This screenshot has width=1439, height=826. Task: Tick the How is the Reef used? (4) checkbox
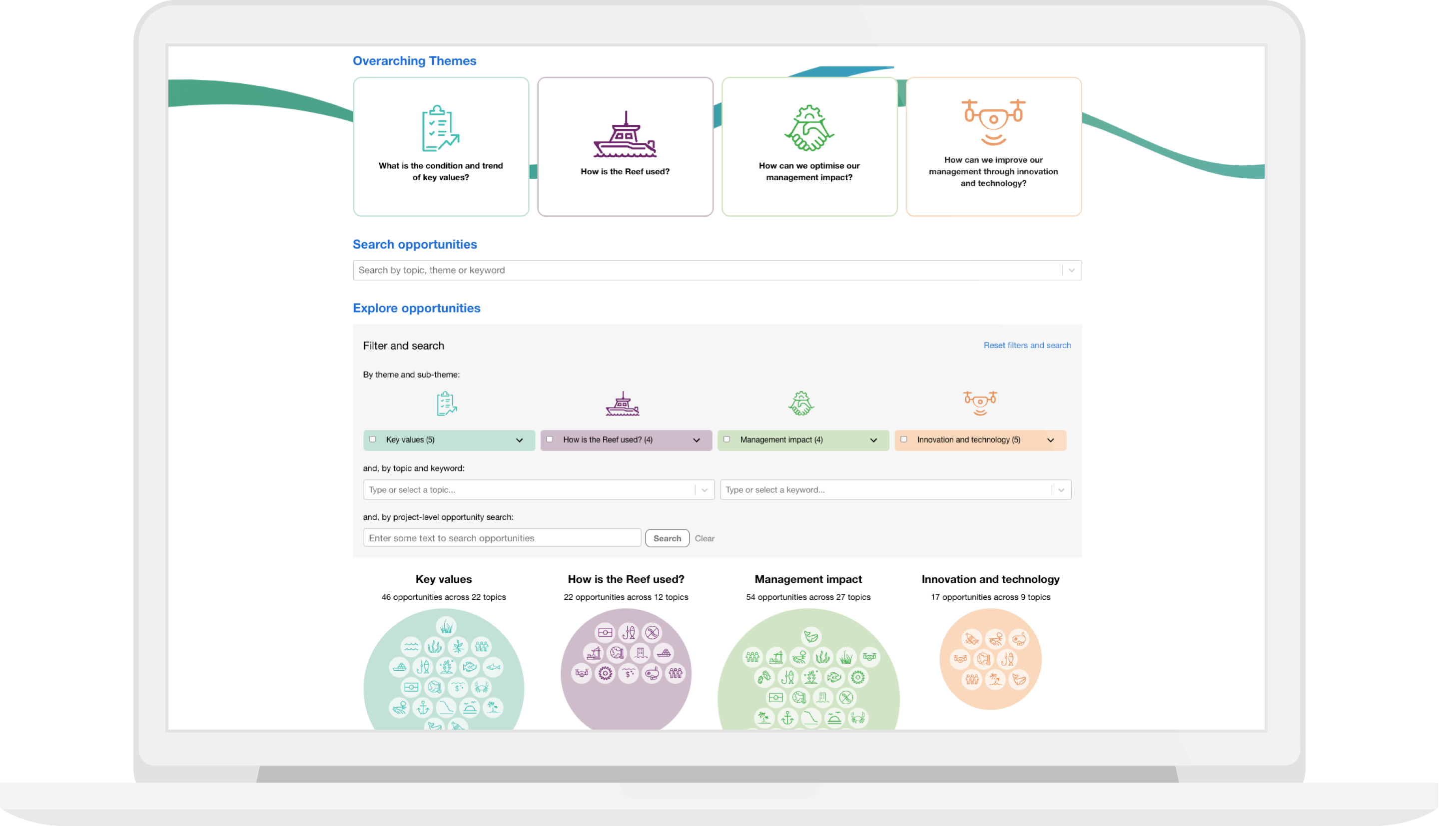tap(549, 439)
